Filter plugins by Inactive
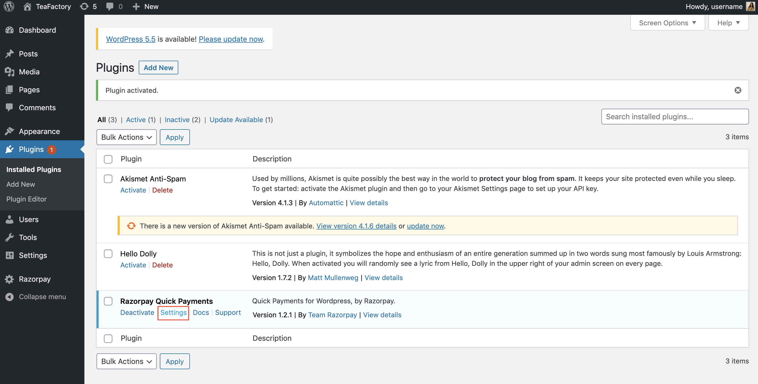758x384 pixels. [177, 120]
